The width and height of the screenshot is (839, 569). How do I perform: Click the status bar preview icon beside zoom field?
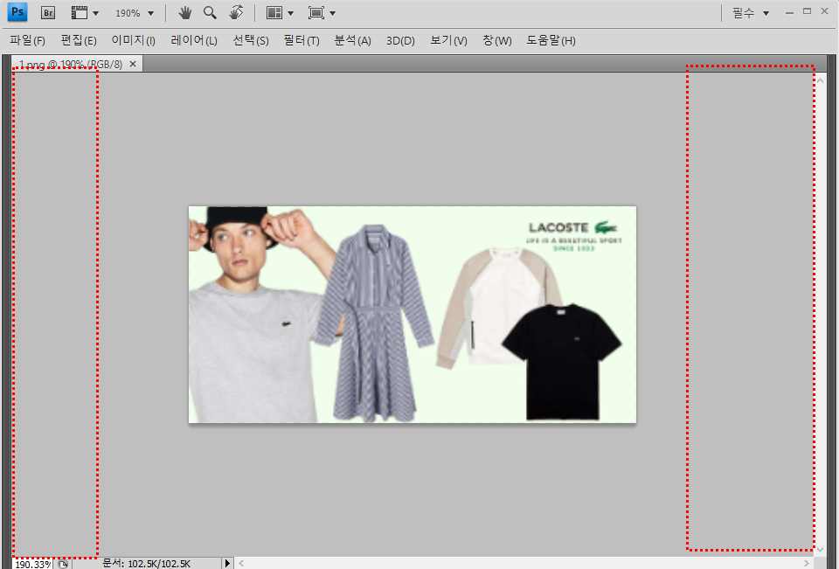(x=63, y=564)
